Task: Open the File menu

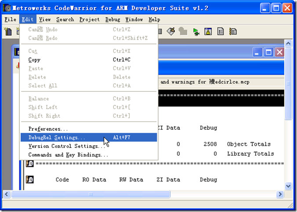Action: 10,19
